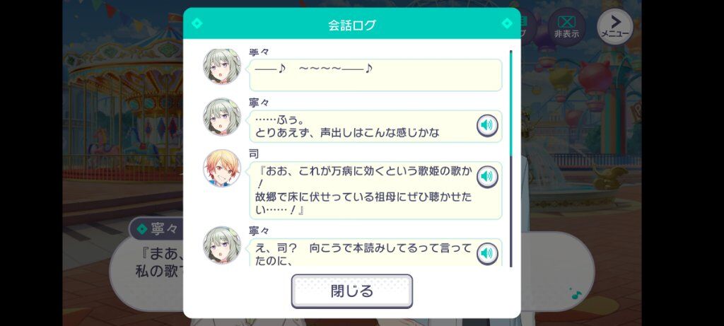
Task: Click Nene's avatar beside the ♪ line
Action: pyautogui.click(x=222, y=66)
